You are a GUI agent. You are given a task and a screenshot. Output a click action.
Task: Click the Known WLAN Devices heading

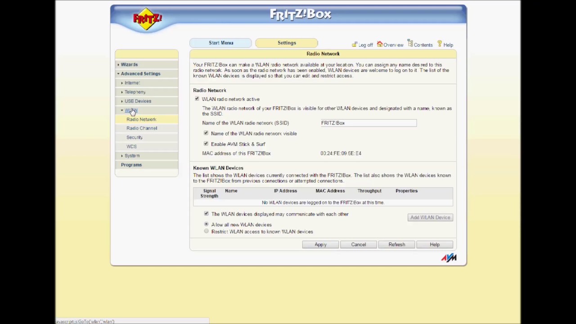(218, 168)
